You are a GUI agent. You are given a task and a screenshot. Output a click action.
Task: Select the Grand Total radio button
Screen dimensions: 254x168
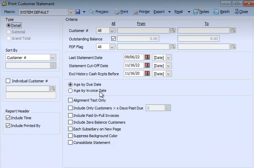tap(8, 38)
